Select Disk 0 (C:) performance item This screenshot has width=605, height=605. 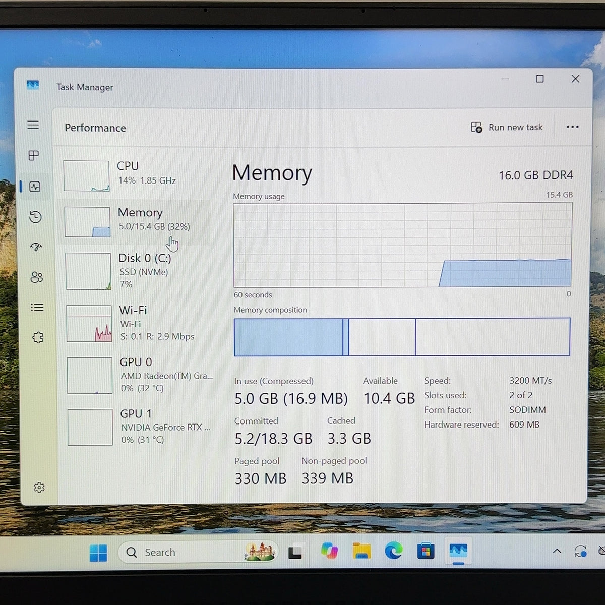point(138,271)
